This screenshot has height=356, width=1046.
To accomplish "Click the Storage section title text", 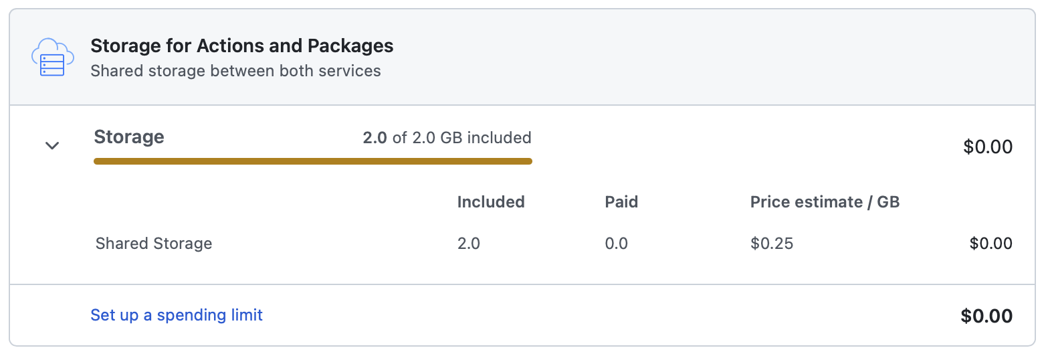I will pyautogui.click(x=129, y=137).
